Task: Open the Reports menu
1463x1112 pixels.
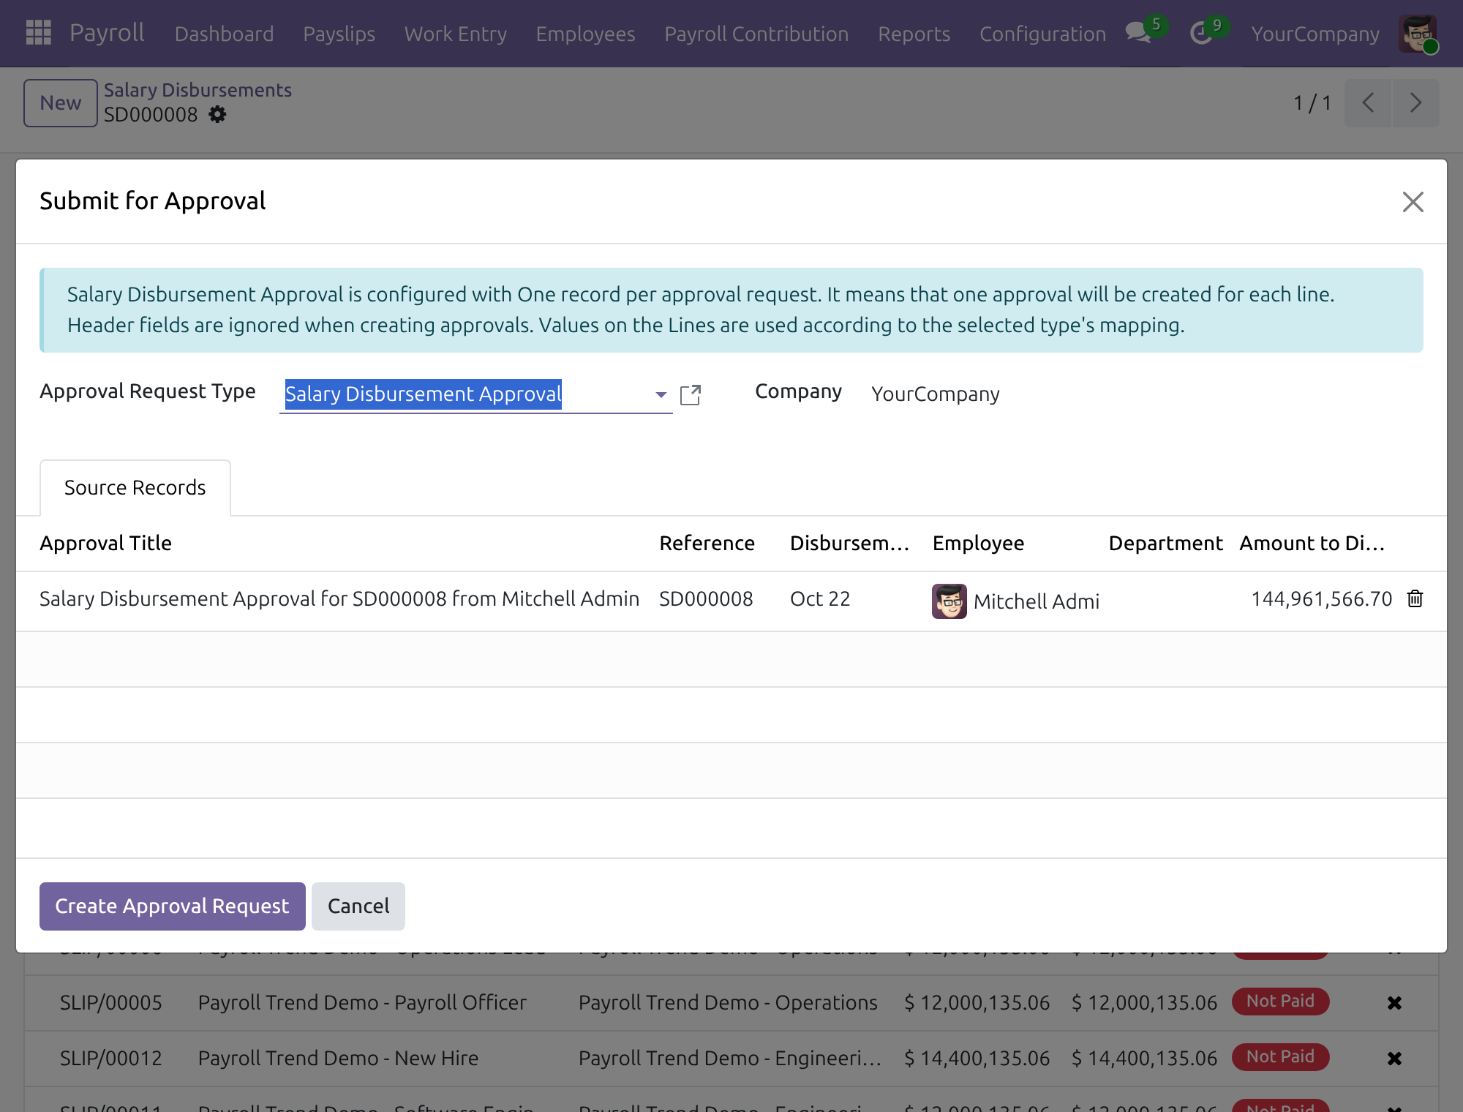Action: tap(914, 34)
